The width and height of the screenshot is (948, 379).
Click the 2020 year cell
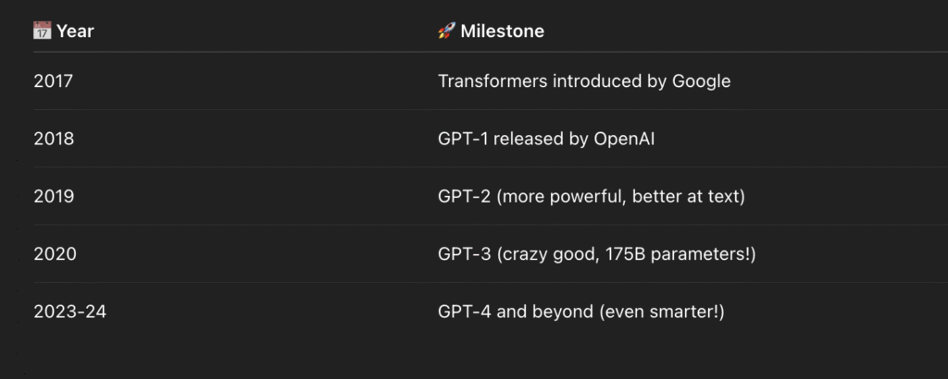pos(55,254)
